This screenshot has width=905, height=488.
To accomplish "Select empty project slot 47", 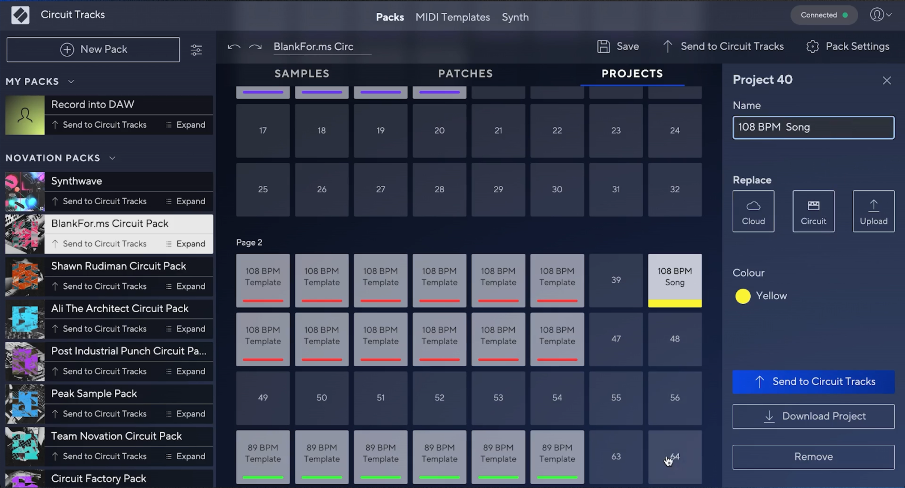I will click(616, 339).
